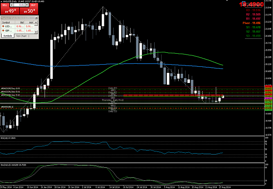Click the GBP row diamond icon
The width and height of the screenshot is (273, 189).
pyautogui.click(x=3, y=31)
